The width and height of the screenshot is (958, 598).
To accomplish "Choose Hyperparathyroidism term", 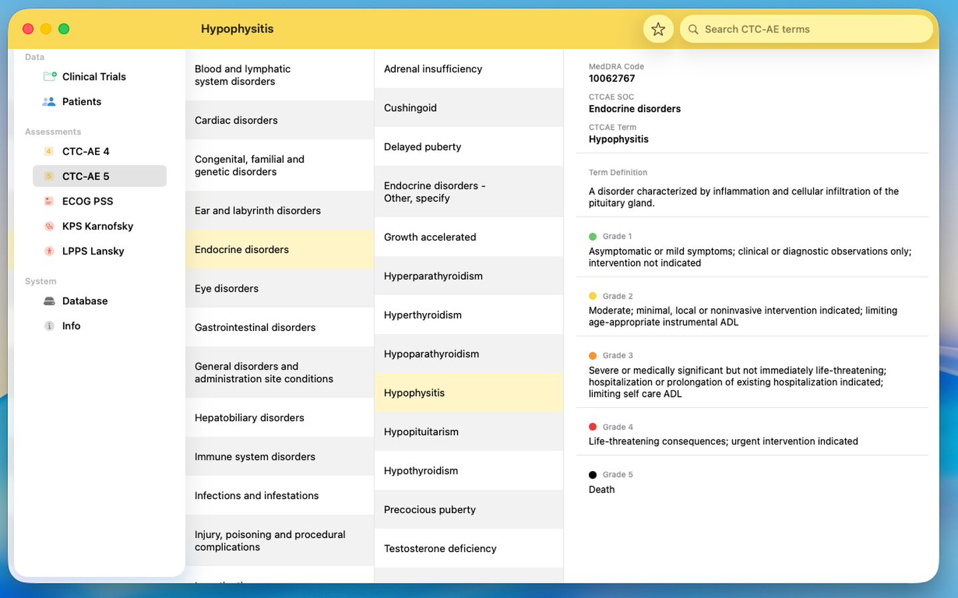I will click(469, 276).
